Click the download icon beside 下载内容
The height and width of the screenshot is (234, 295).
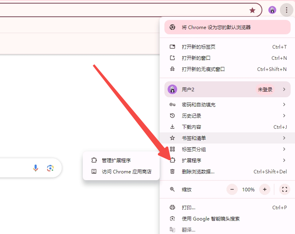(172, 127)
